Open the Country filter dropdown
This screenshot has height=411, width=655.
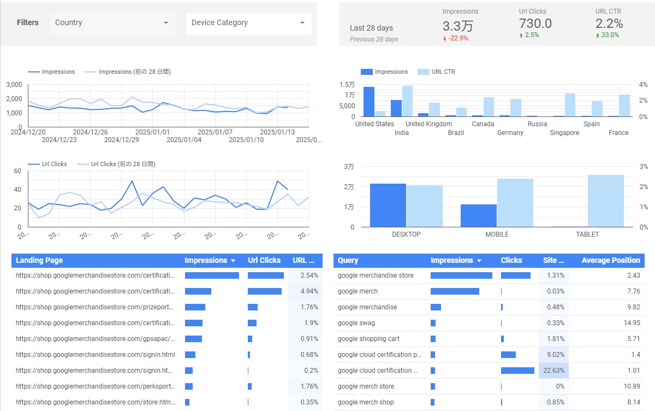coord(112,23)
